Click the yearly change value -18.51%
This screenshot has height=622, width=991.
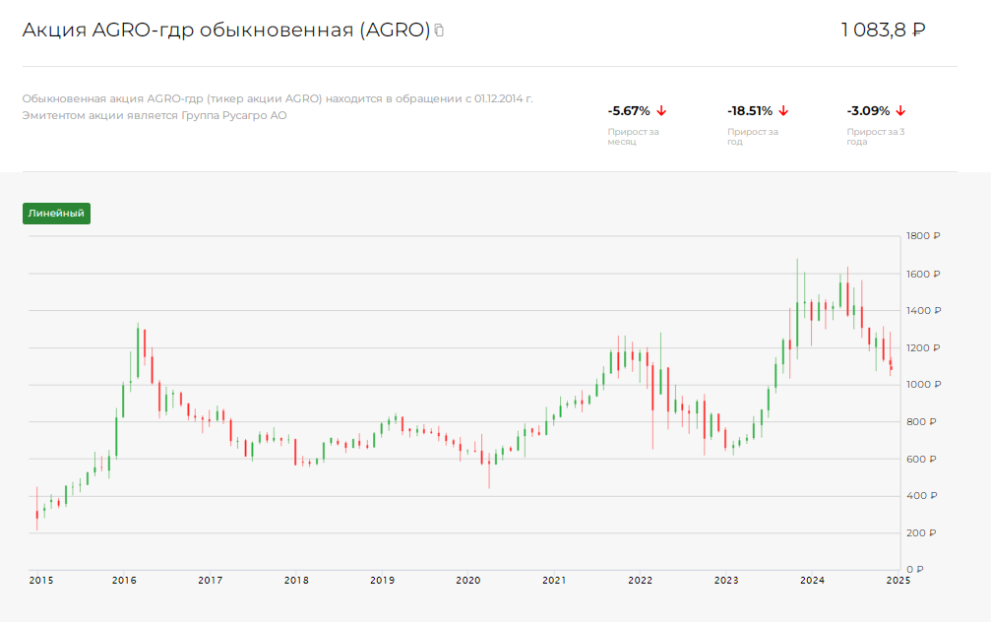(x=749, y=111)
